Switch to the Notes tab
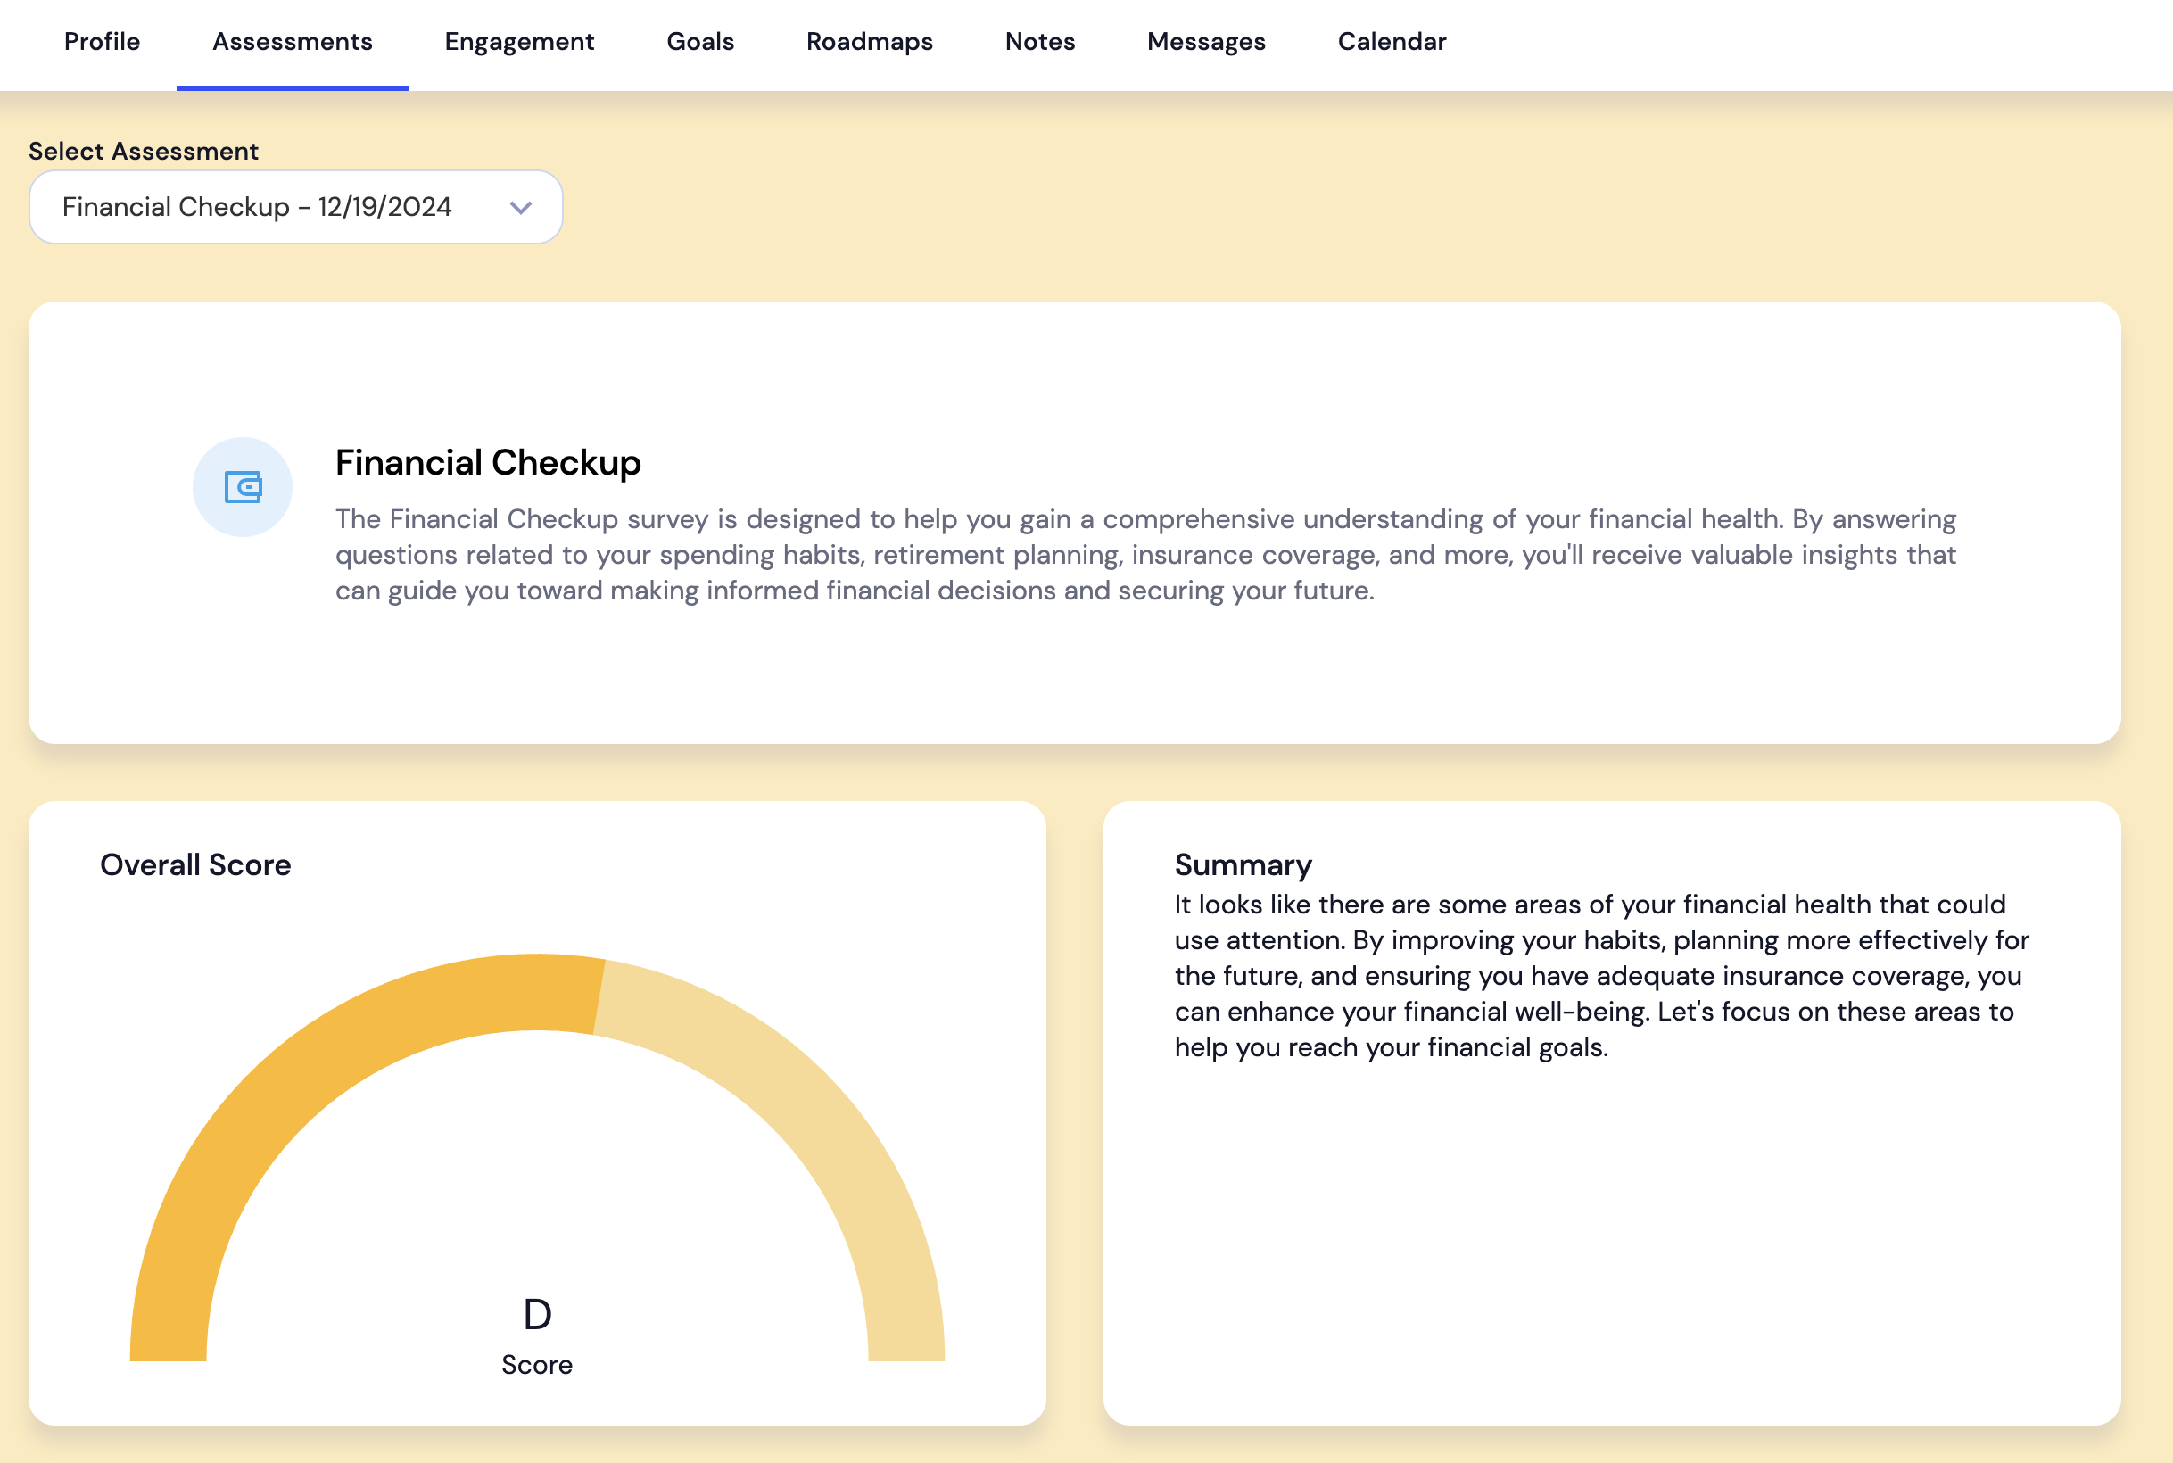This screenshot has height=1463, width=2173. (1039, 42)
